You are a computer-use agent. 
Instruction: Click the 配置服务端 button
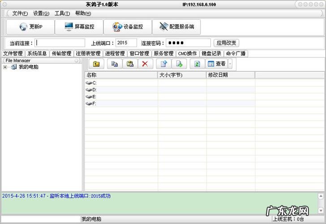pyautogui.click(x=176, y=27)
